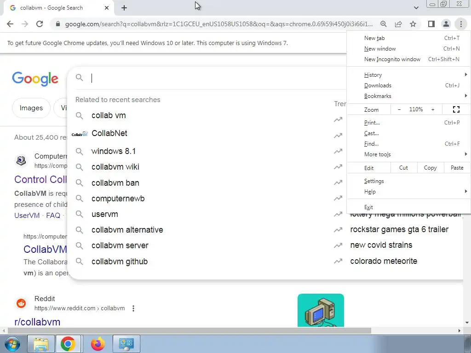Choose Print from the Chrome menu
The width and height of the screenshot is (471, 353).
coord(408,122)
